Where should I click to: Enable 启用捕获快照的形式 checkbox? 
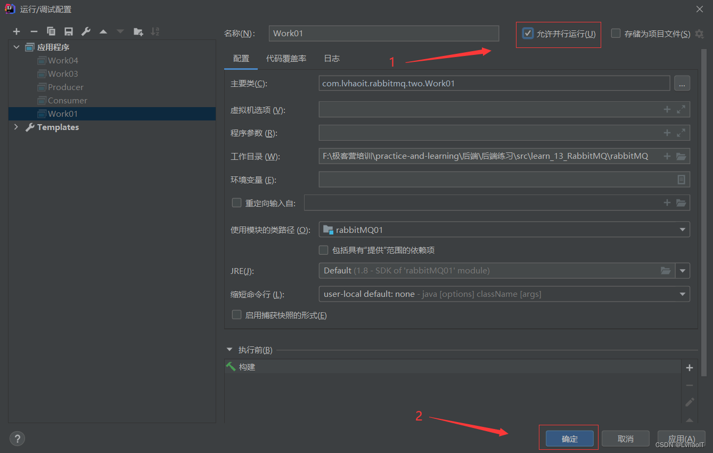(x=237, y=315)
